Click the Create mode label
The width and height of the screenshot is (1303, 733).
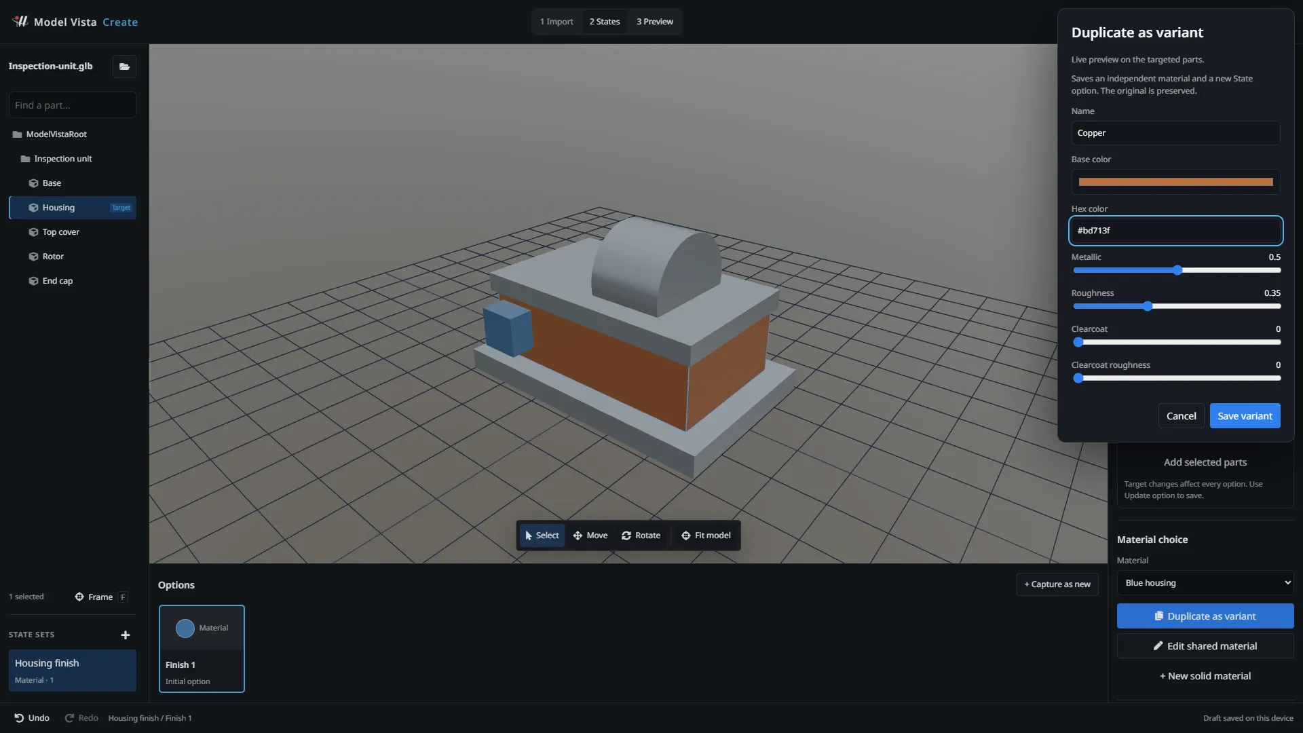[x=120, y=22]
